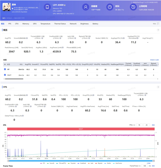
Task: Toggle BigJank series in the chart legend
Action: pos(99,163)
